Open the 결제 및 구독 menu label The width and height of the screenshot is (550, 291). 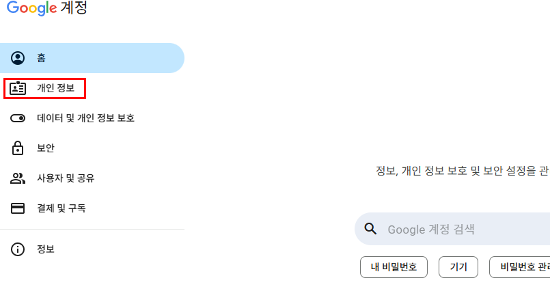[x=61, y=208]
